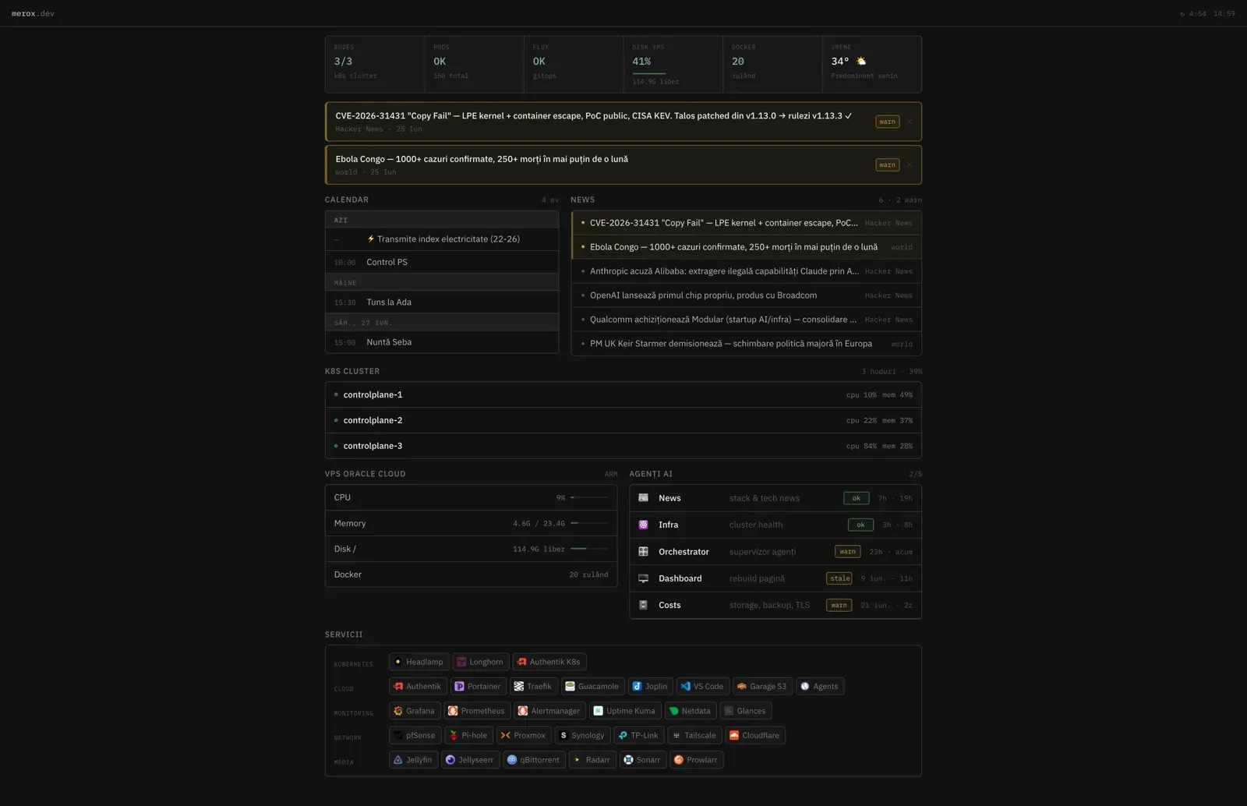The image size is (1247, 806).
Task: Open Portainer service
Action: coord(479,686)
